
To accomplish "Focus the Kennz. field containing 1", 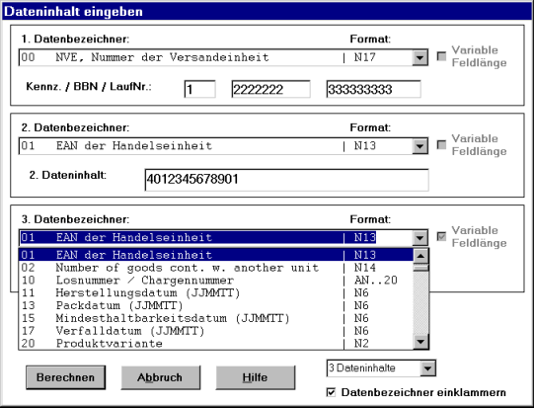I will (x=200, y=89).
